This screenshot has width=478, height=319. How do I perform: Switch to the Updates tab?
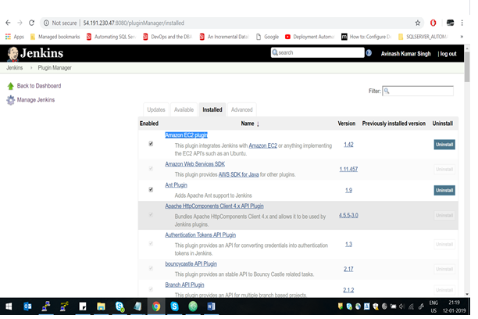(156, 110)
